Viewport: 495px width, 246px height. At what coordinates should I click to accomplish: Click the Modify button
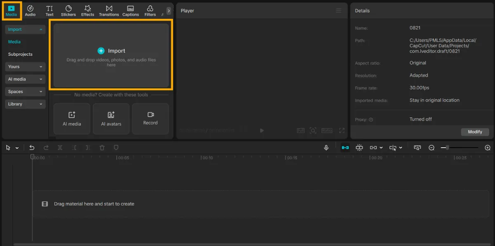[475, 132]
